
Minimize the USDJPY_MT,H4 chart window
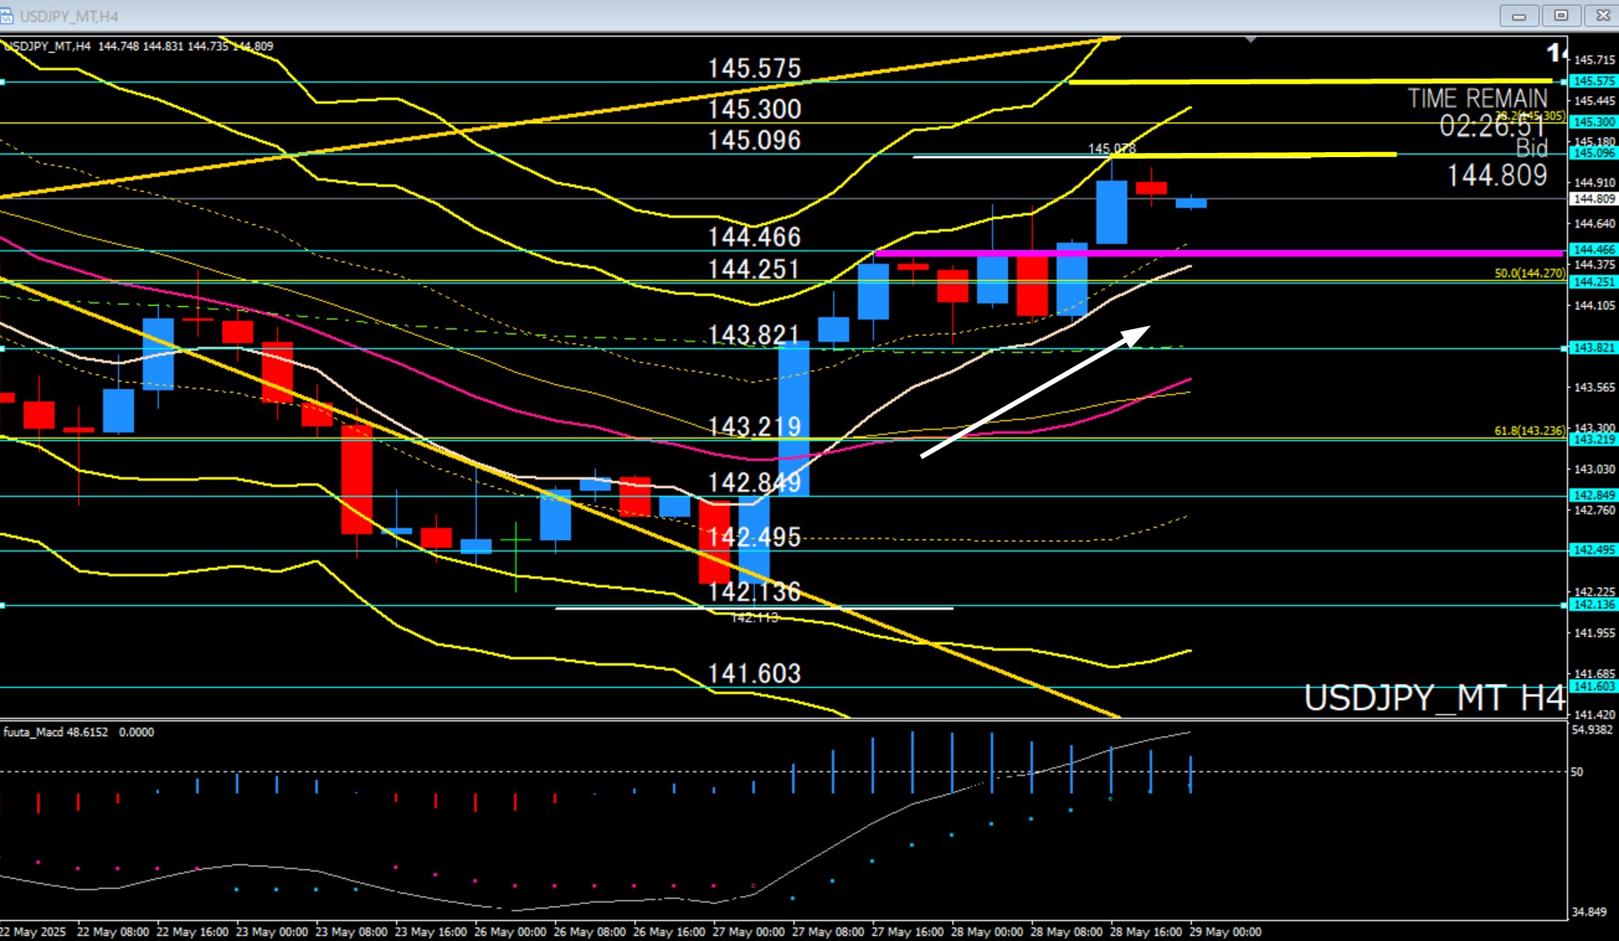[x=1519, y=16]
